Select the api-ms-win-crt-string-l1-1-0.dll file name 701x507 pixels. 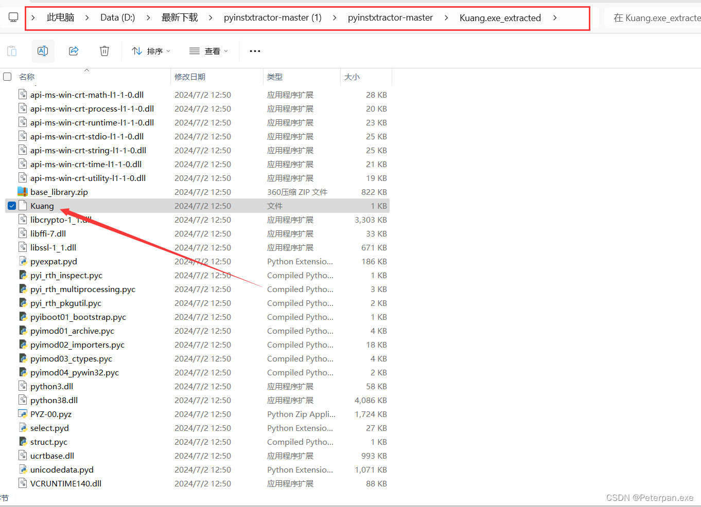coord(89,150)
